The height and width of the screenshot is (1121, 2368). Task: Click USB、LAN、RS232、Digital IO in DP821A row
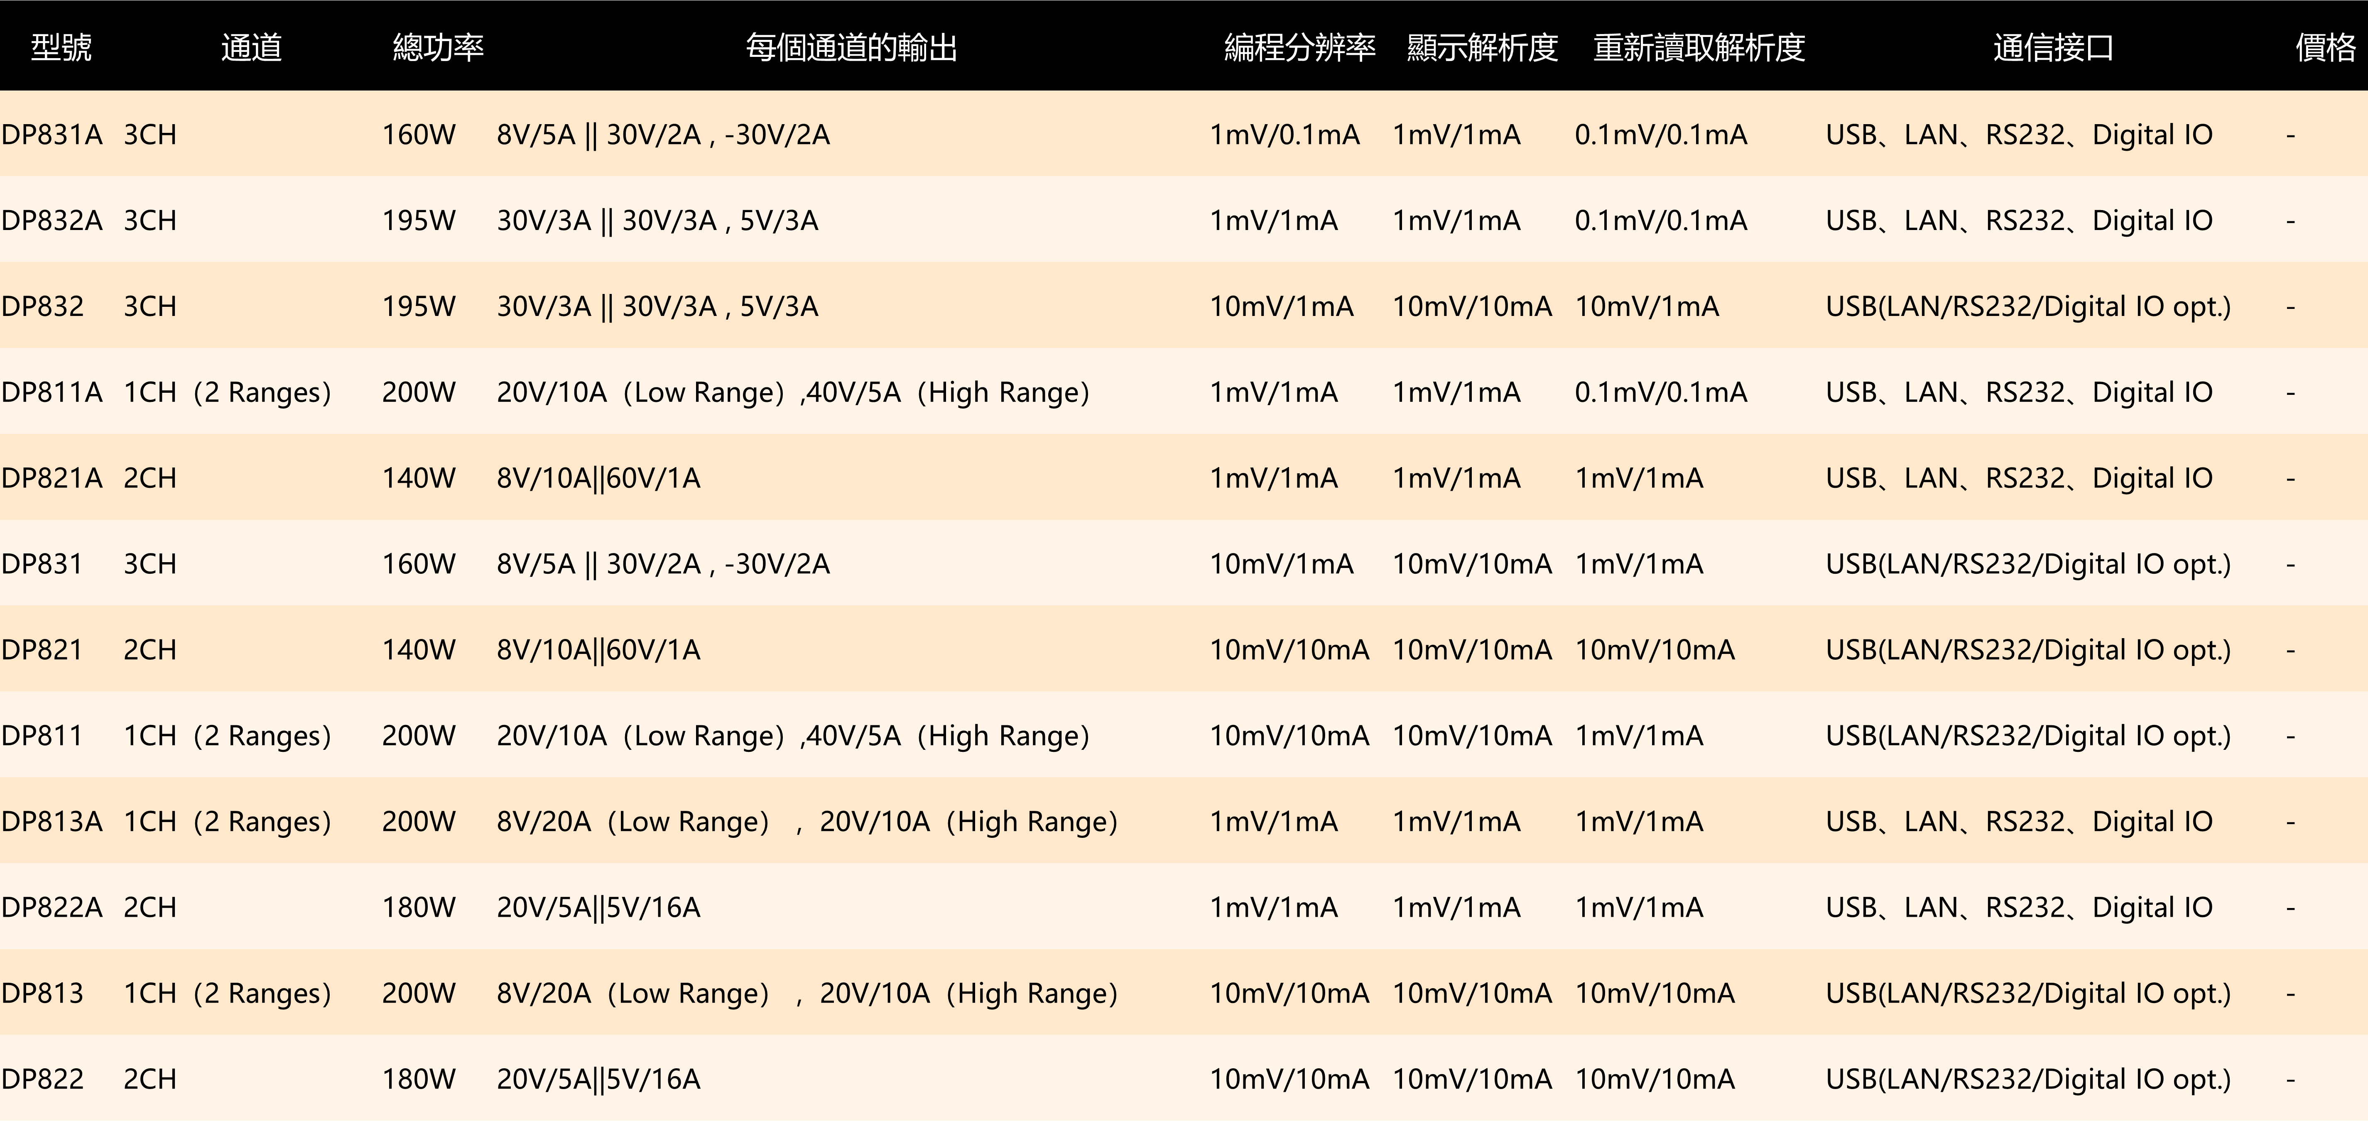point(2019,478)
